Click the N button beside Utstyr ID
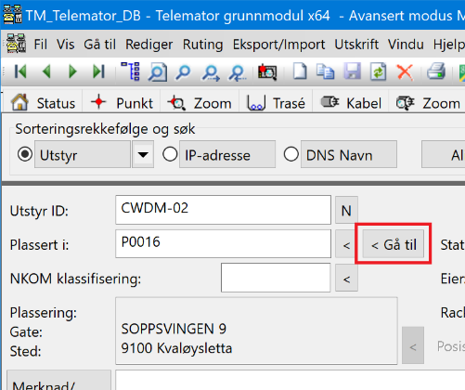 pyautogui.click(x=346, y=211)
